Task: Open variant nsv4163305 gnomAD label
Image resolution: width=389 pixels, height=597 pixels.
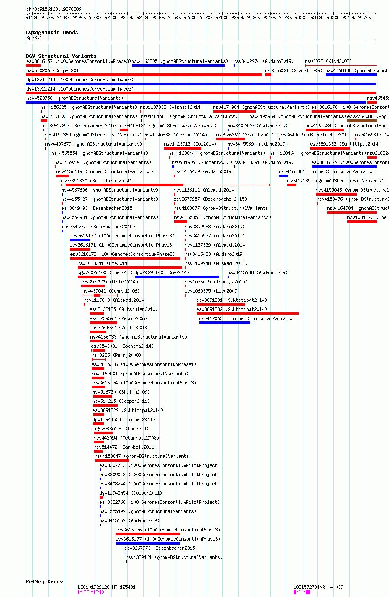Action: pyautogui.click(x=180, y=61)
